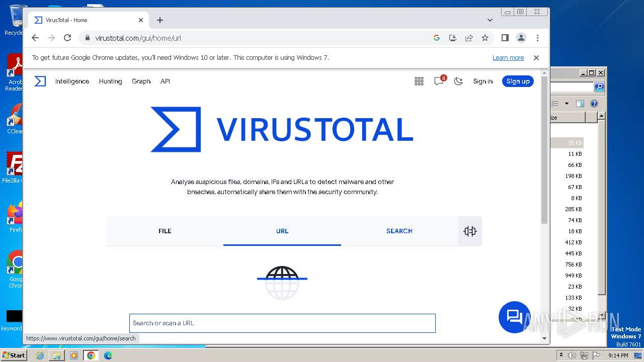
Task: Reload the page with refresh icon
Action: [67, 38]
